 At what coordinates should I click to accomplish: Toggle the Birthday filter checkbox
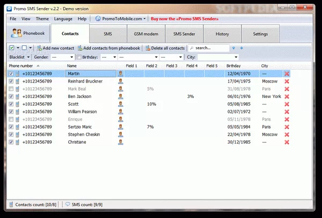click(80, 57)
